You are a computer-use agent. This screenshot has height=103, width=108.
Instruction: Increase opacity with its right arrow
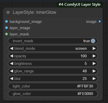(94, 56)
